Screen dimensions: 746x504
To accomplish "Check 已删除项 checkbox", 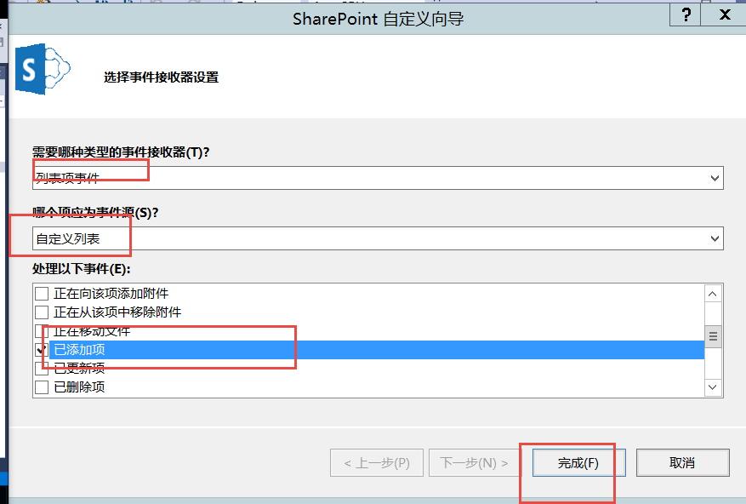I will point(42,387).
